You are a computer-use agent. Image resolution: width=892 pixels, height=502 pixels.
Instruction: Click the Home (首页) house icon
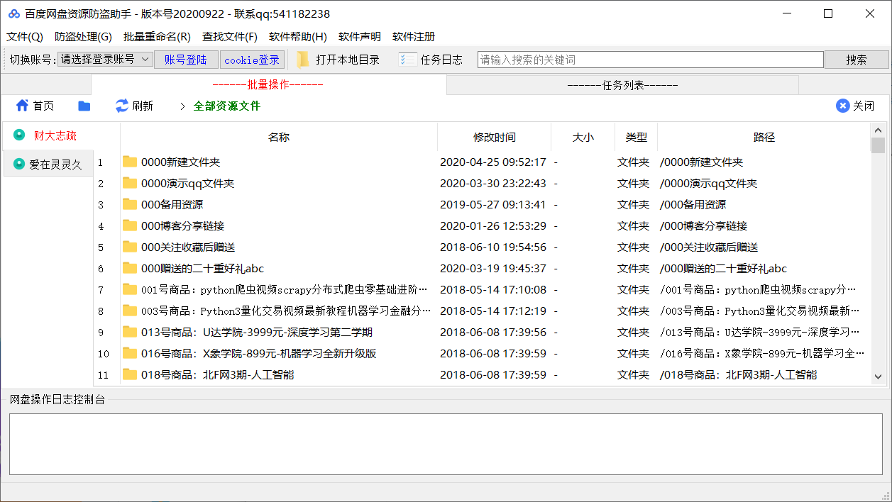[x=22, y=106]
